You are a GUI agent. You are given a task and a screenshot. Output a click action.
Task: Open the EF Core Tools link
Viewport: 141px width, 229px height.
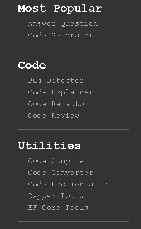[58, 208]
